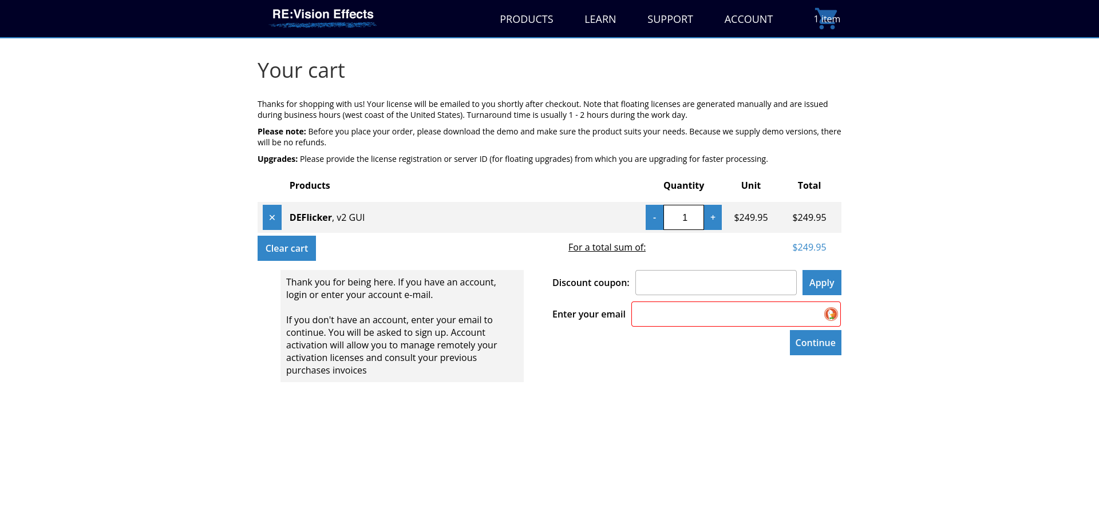Click the 1 item cart label
The width and height of the screenshot is (1099, 528).
pyautogui.click(x=827, y=19)
